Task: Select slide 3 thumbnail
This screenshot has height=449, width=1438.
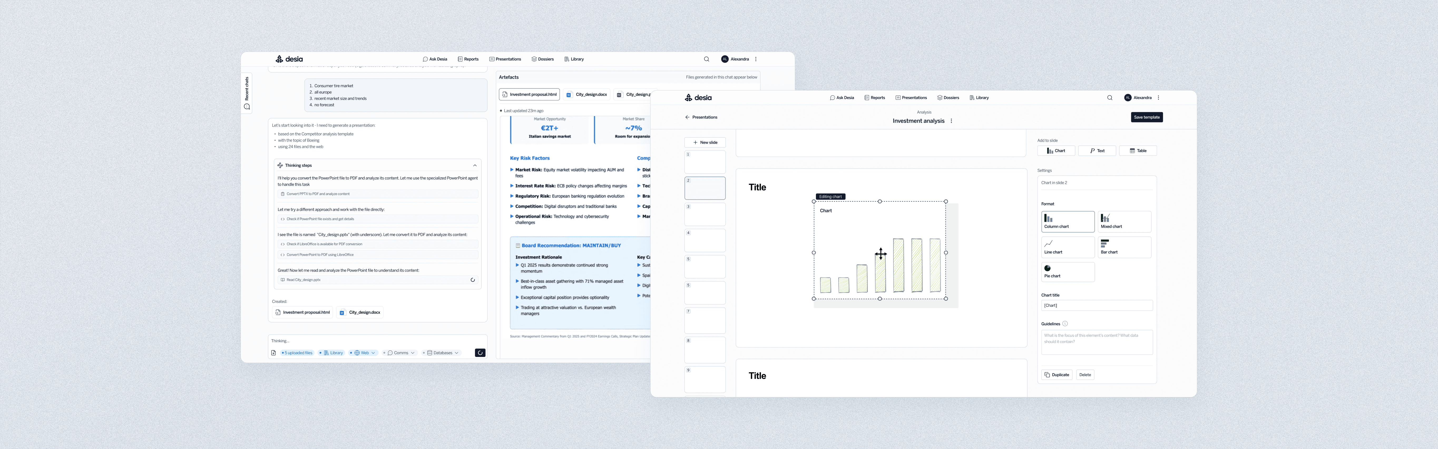Action: click(705, 214)
